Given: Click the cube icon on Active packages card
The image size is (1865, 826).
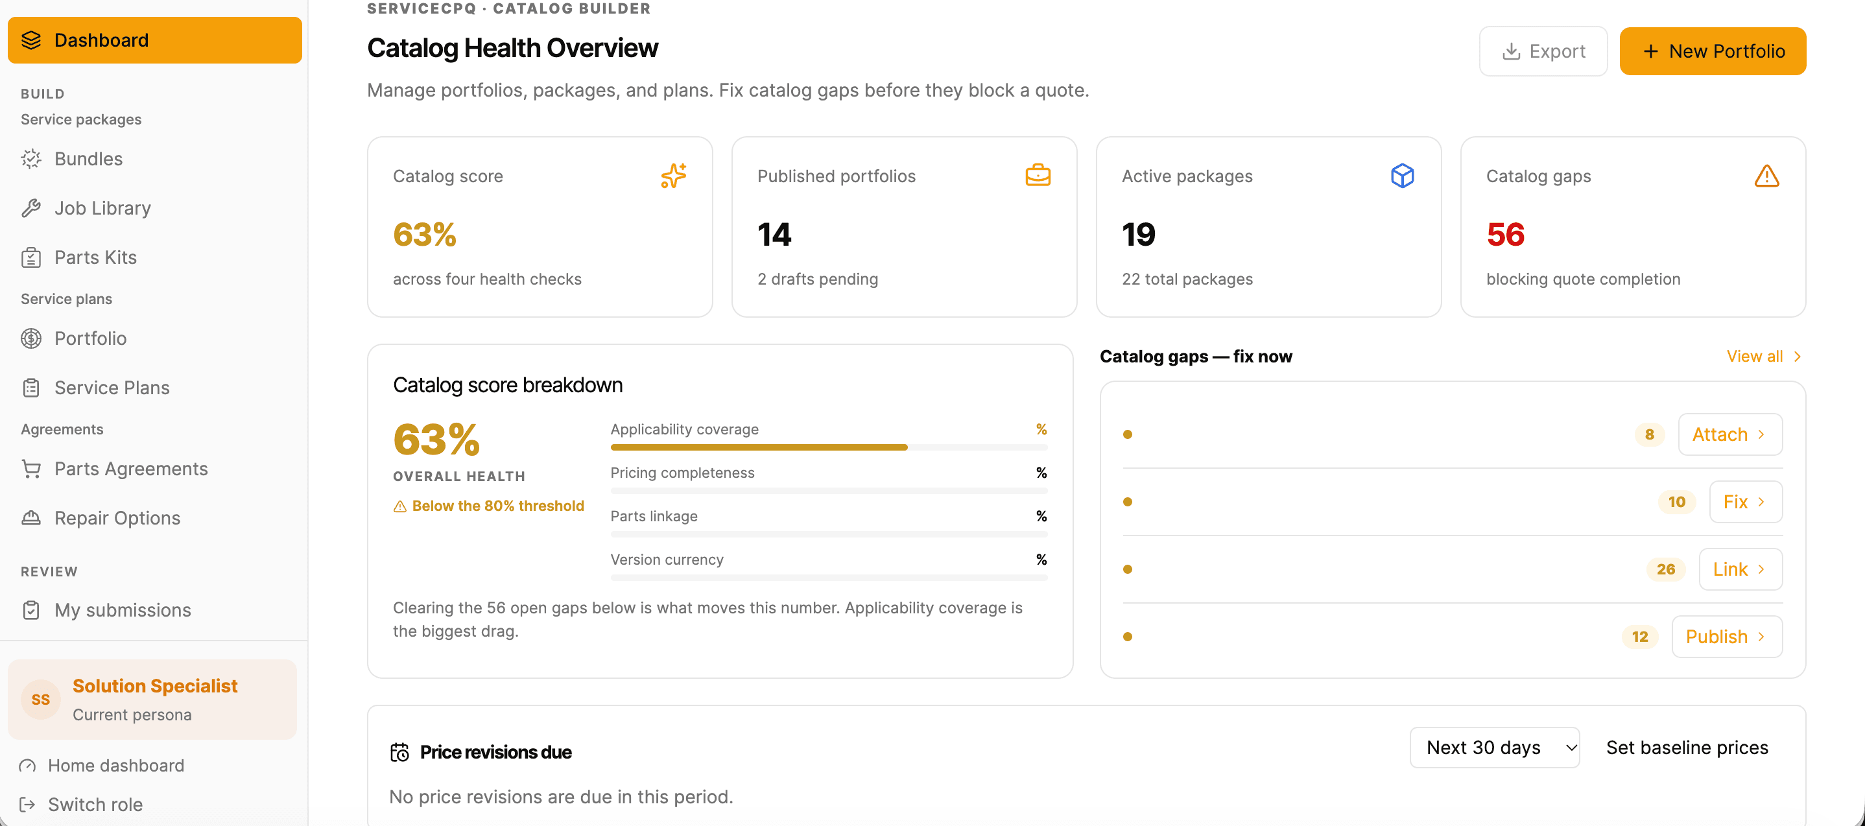Looking at the screenshot, I should click(x=1403, y=176).
